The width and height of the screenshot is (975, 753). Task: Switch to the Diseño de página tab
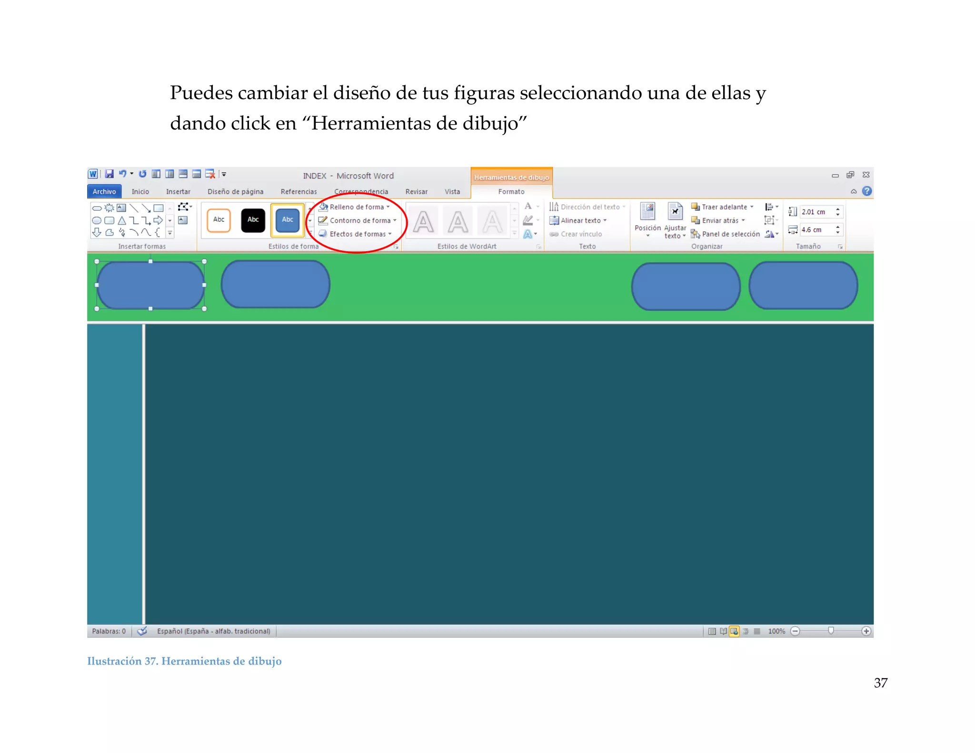coord(235,191)
